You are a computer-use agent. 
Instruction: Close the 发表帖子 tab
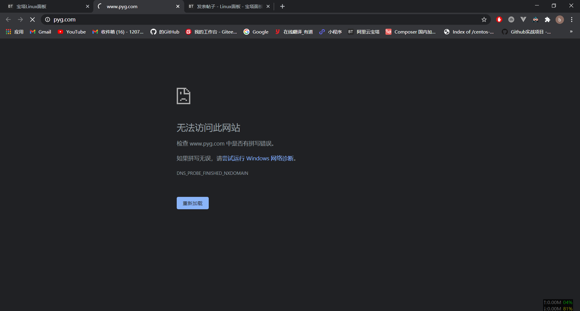click(x=268, y=6)
